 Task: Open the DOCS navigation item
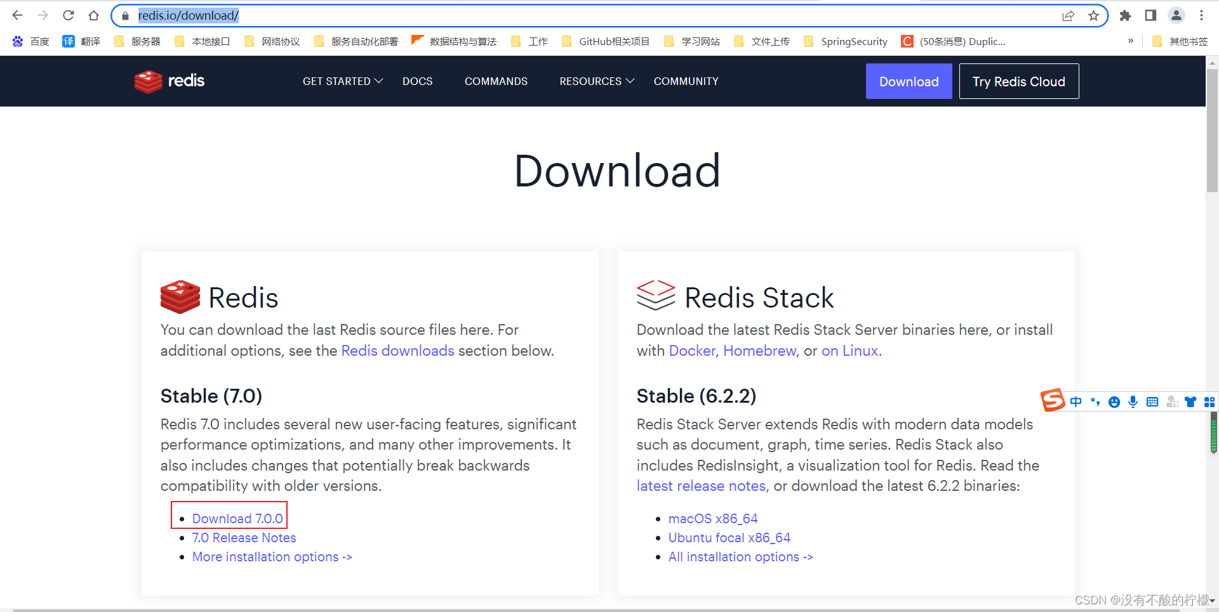[418, 81]
